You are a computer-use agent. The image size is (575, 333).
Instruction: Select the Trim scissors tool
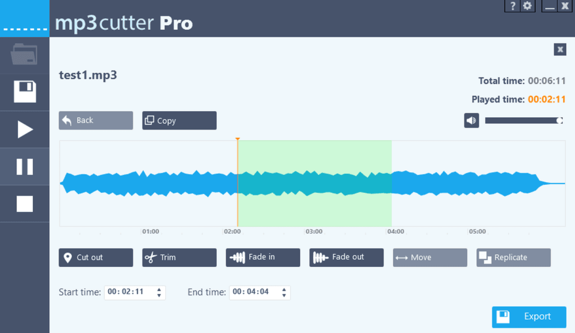[x=179, y=257]
